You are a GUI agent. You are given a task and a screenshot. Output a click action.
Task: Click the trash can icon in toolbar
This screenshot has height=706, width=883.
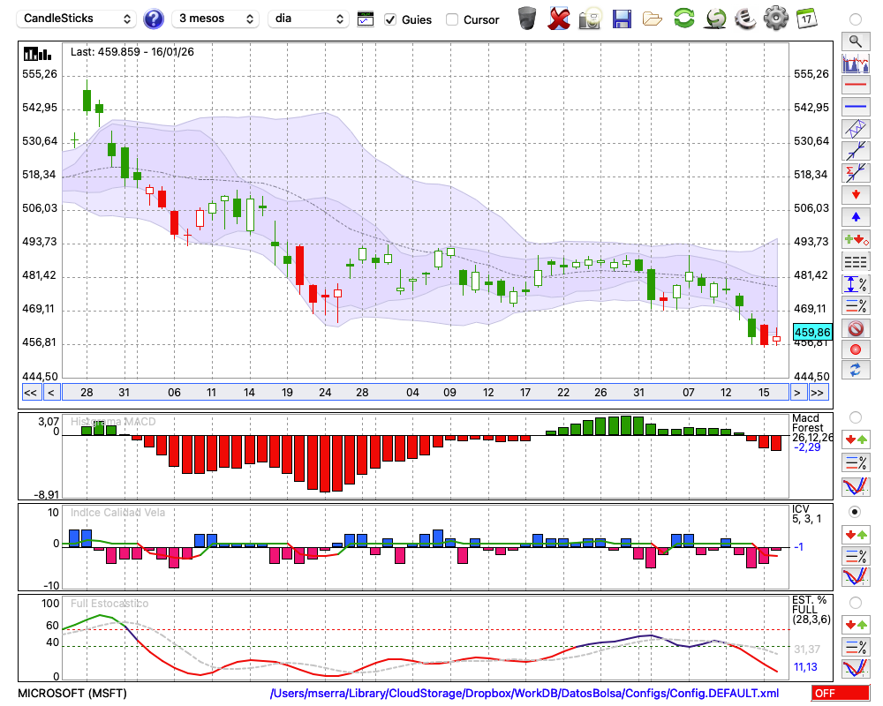527,18
